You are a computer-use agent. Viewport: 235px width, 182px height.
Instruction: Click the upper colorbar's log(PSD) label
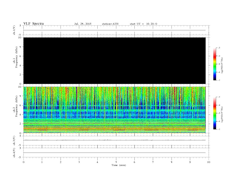click(222, 65)
